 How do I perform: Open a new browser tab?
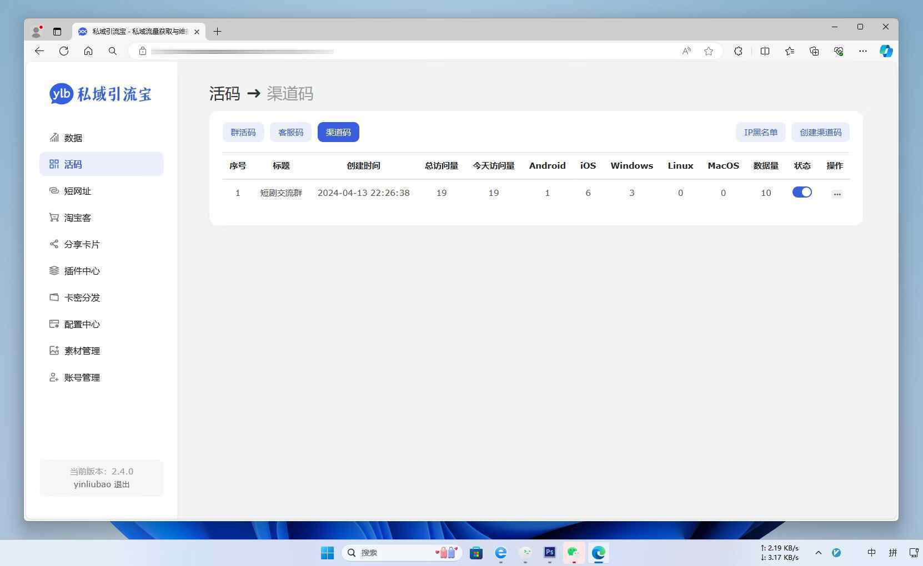(217, 32)
